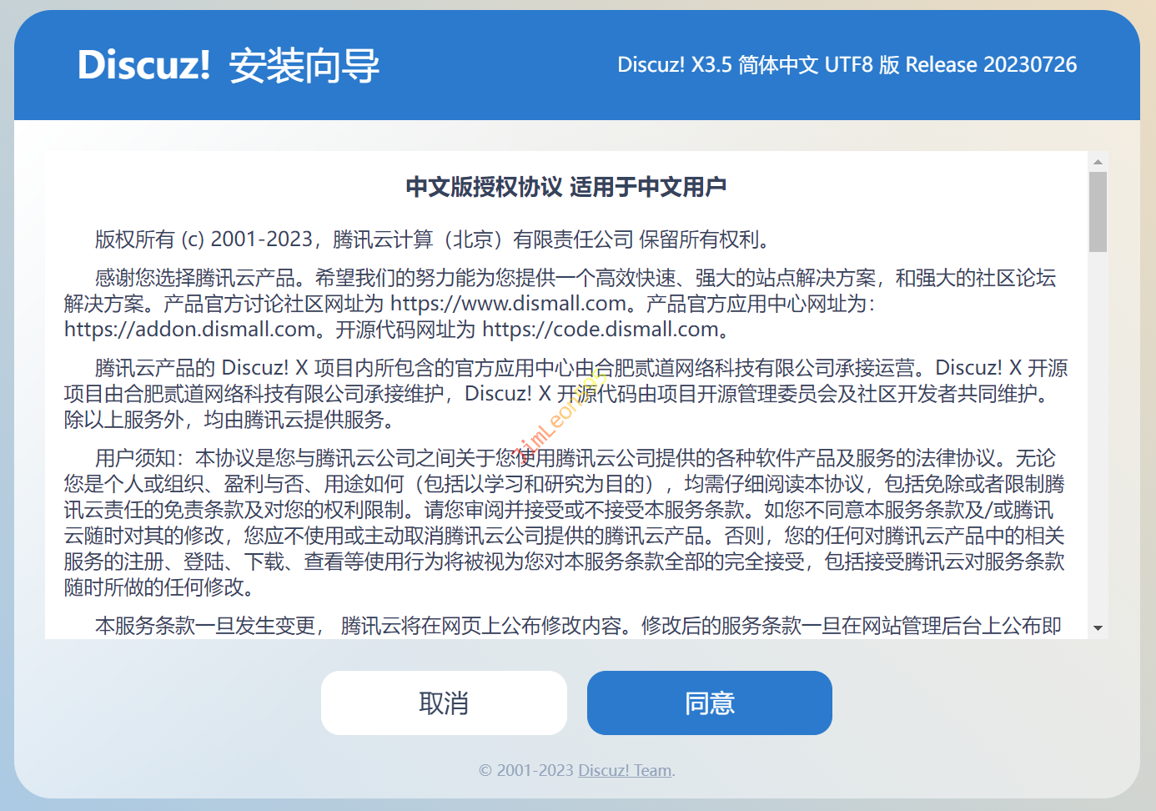
Task: Click the paragraph beginning 腾讯云产品的 Discuz! X
Action: click(564, 394)
